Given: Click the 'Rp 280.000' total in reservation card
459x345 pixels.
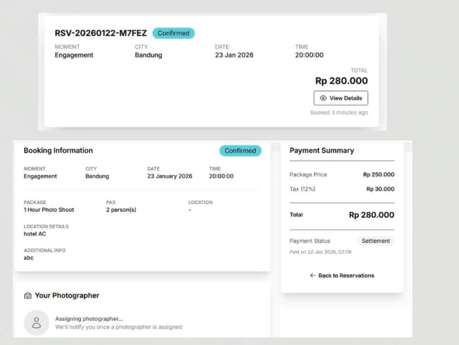Looking at the screenshot, I should [x=341, y=80].
